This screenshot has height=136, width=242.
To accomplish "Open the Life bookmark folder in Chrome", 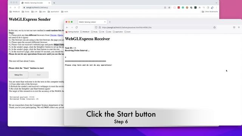I will pyautogui.click(x=34, y=12).
